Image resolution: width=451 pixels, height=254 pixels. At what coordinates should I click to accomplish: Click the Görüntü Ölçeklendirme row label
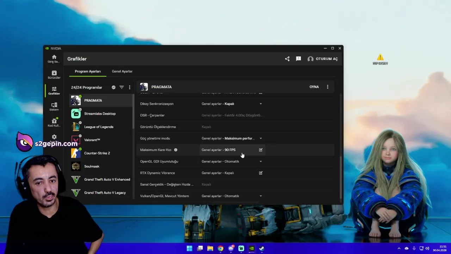point(158,127)
